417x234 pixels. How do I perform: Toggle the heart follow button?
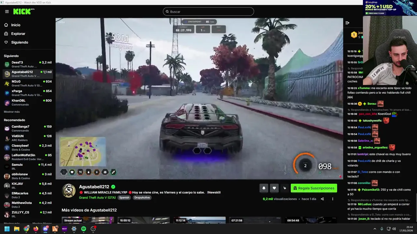274,188
